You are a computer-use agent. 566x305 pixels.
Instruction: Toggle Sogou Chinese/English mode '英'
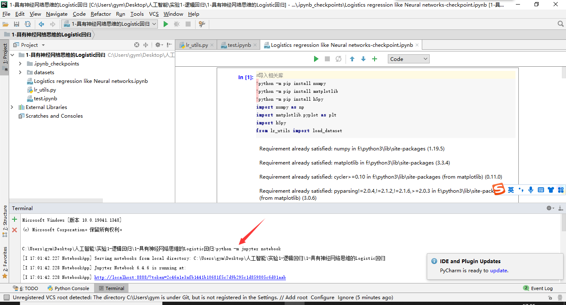click(x=511, y=190)
